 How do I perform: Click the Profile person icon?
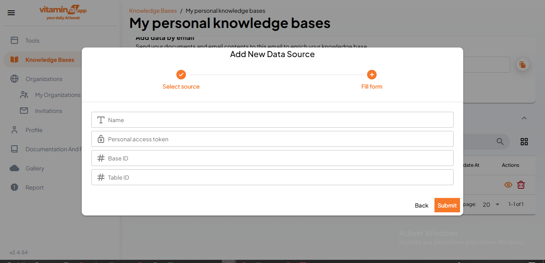(x=14, y=130)
